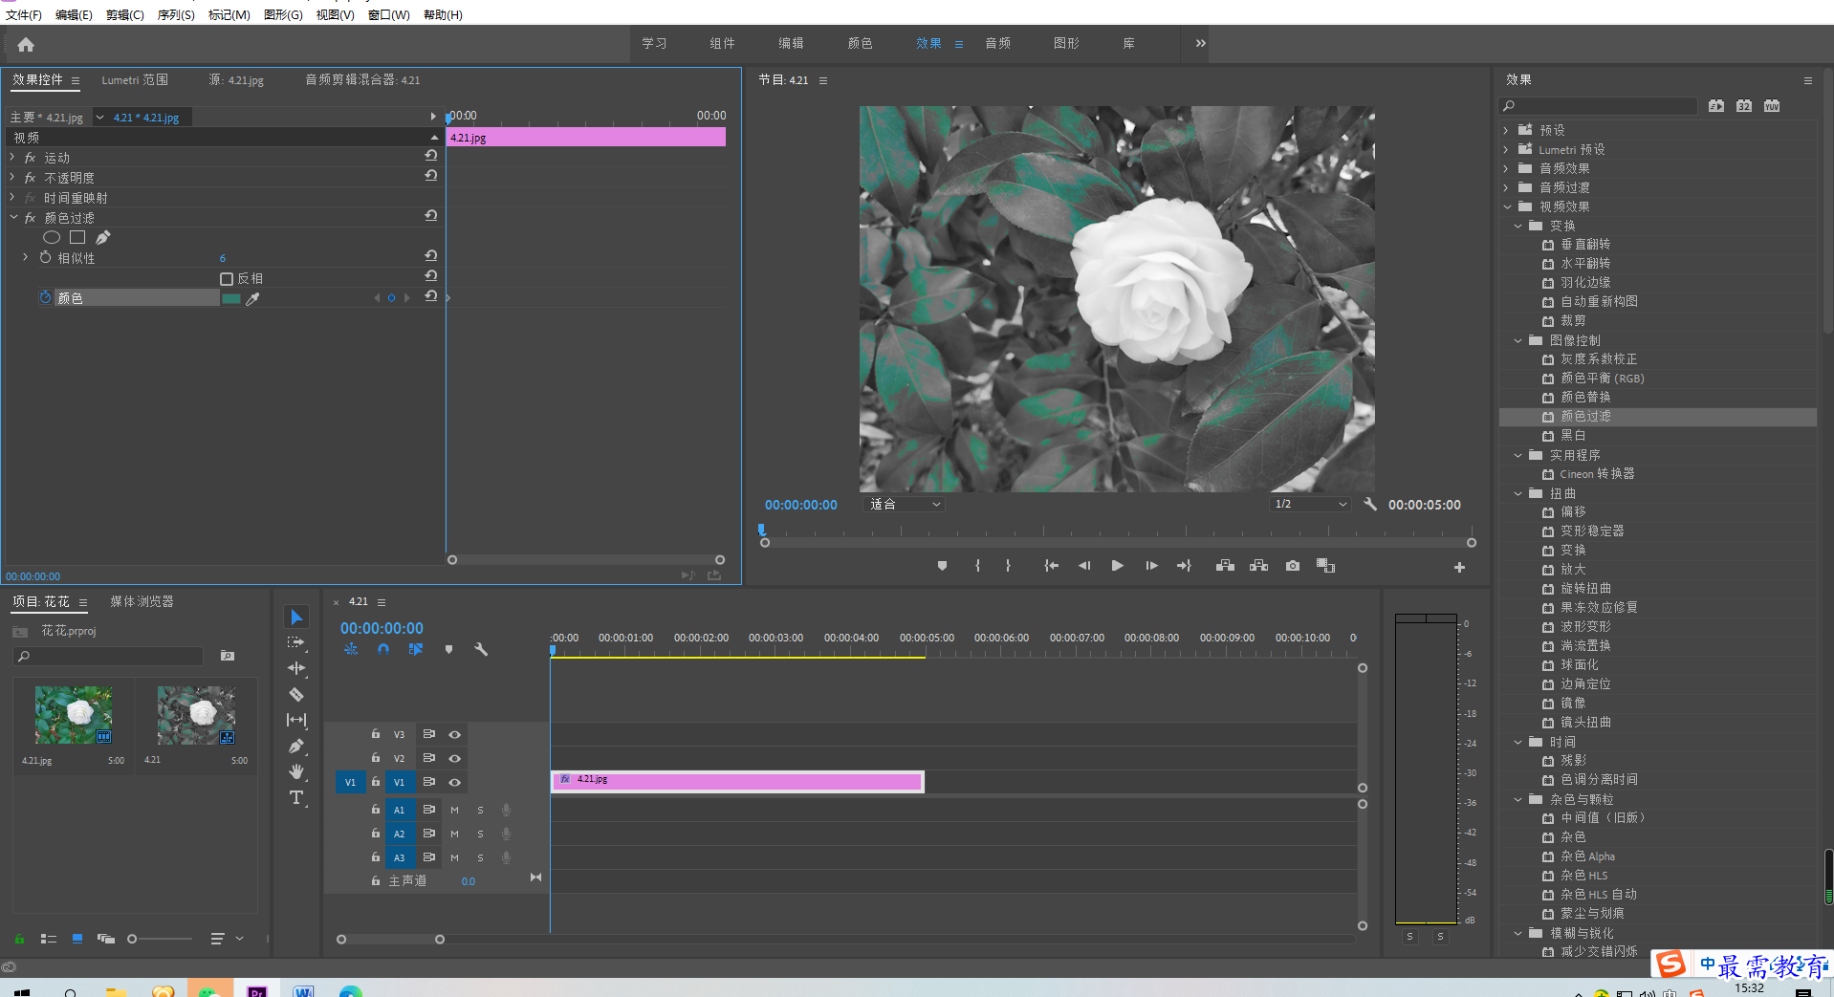Collapse the 图像控制 folder

click(1517, 340)
